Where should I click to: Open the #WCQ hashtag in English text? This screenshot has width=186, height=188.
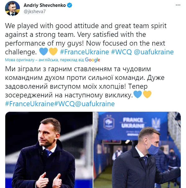coord(121,52)
